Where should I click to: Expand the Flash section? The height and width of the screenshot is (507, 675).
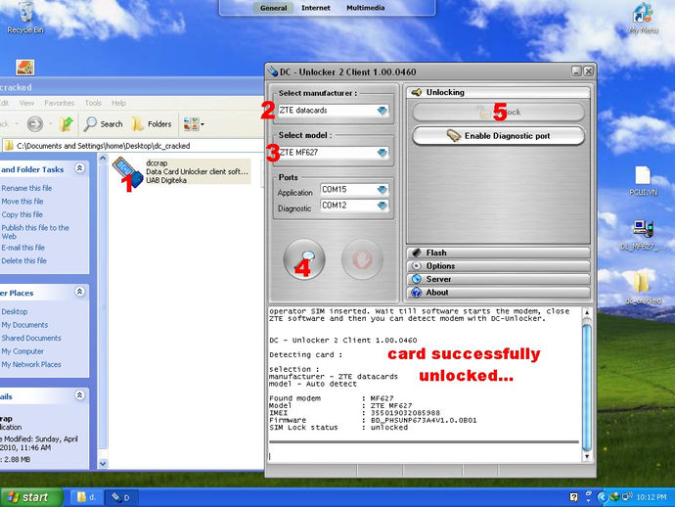click(x=498, y=253)
